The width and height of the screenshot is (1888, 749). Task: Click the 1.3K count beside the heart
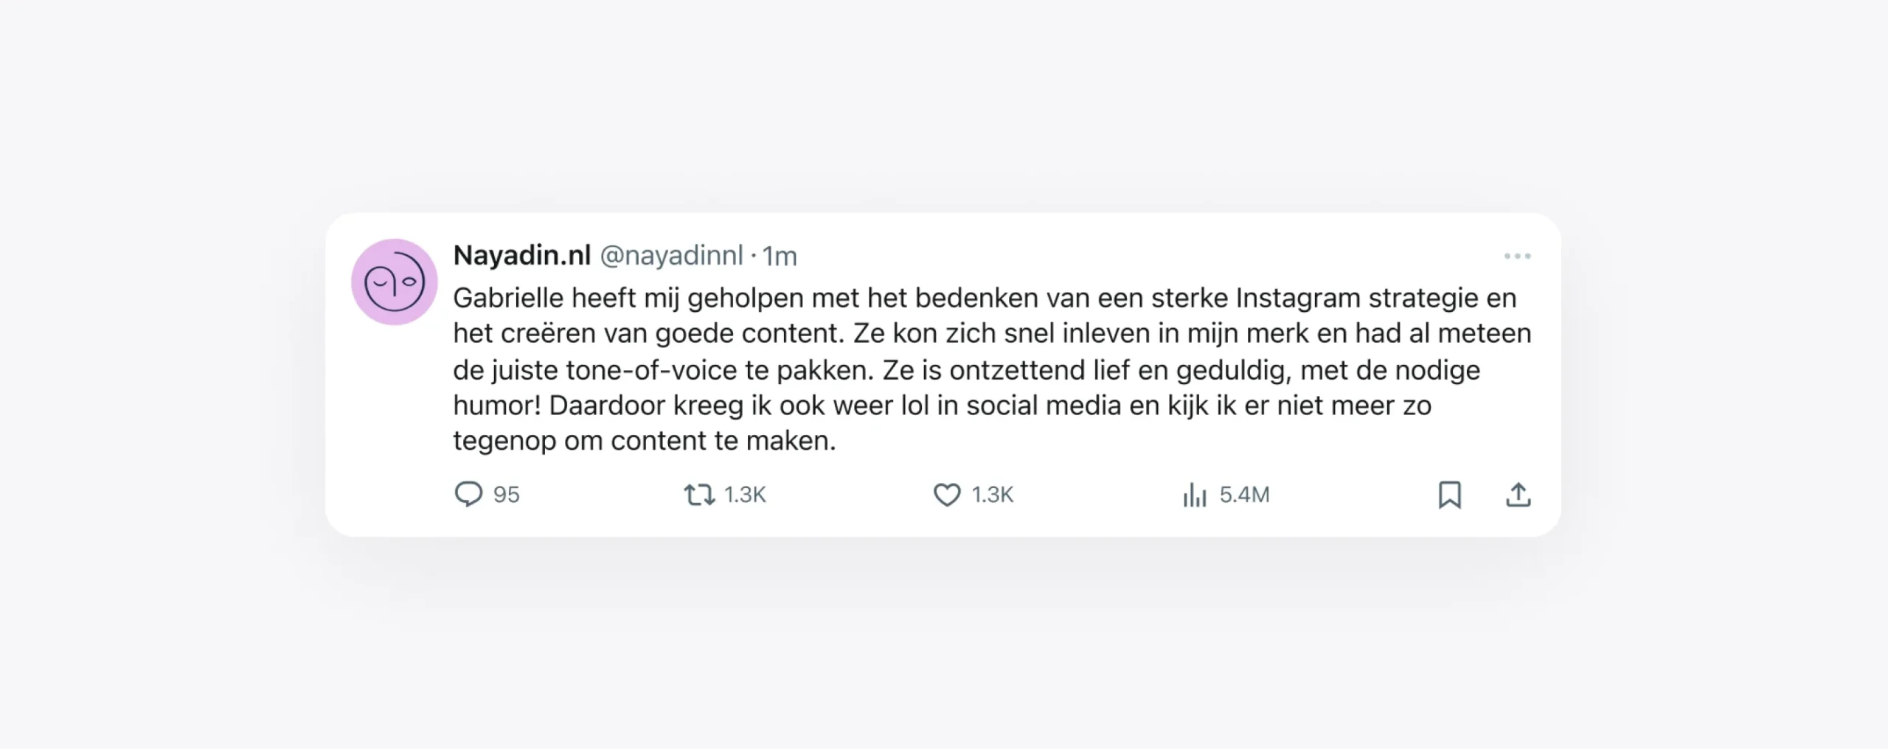993,495
